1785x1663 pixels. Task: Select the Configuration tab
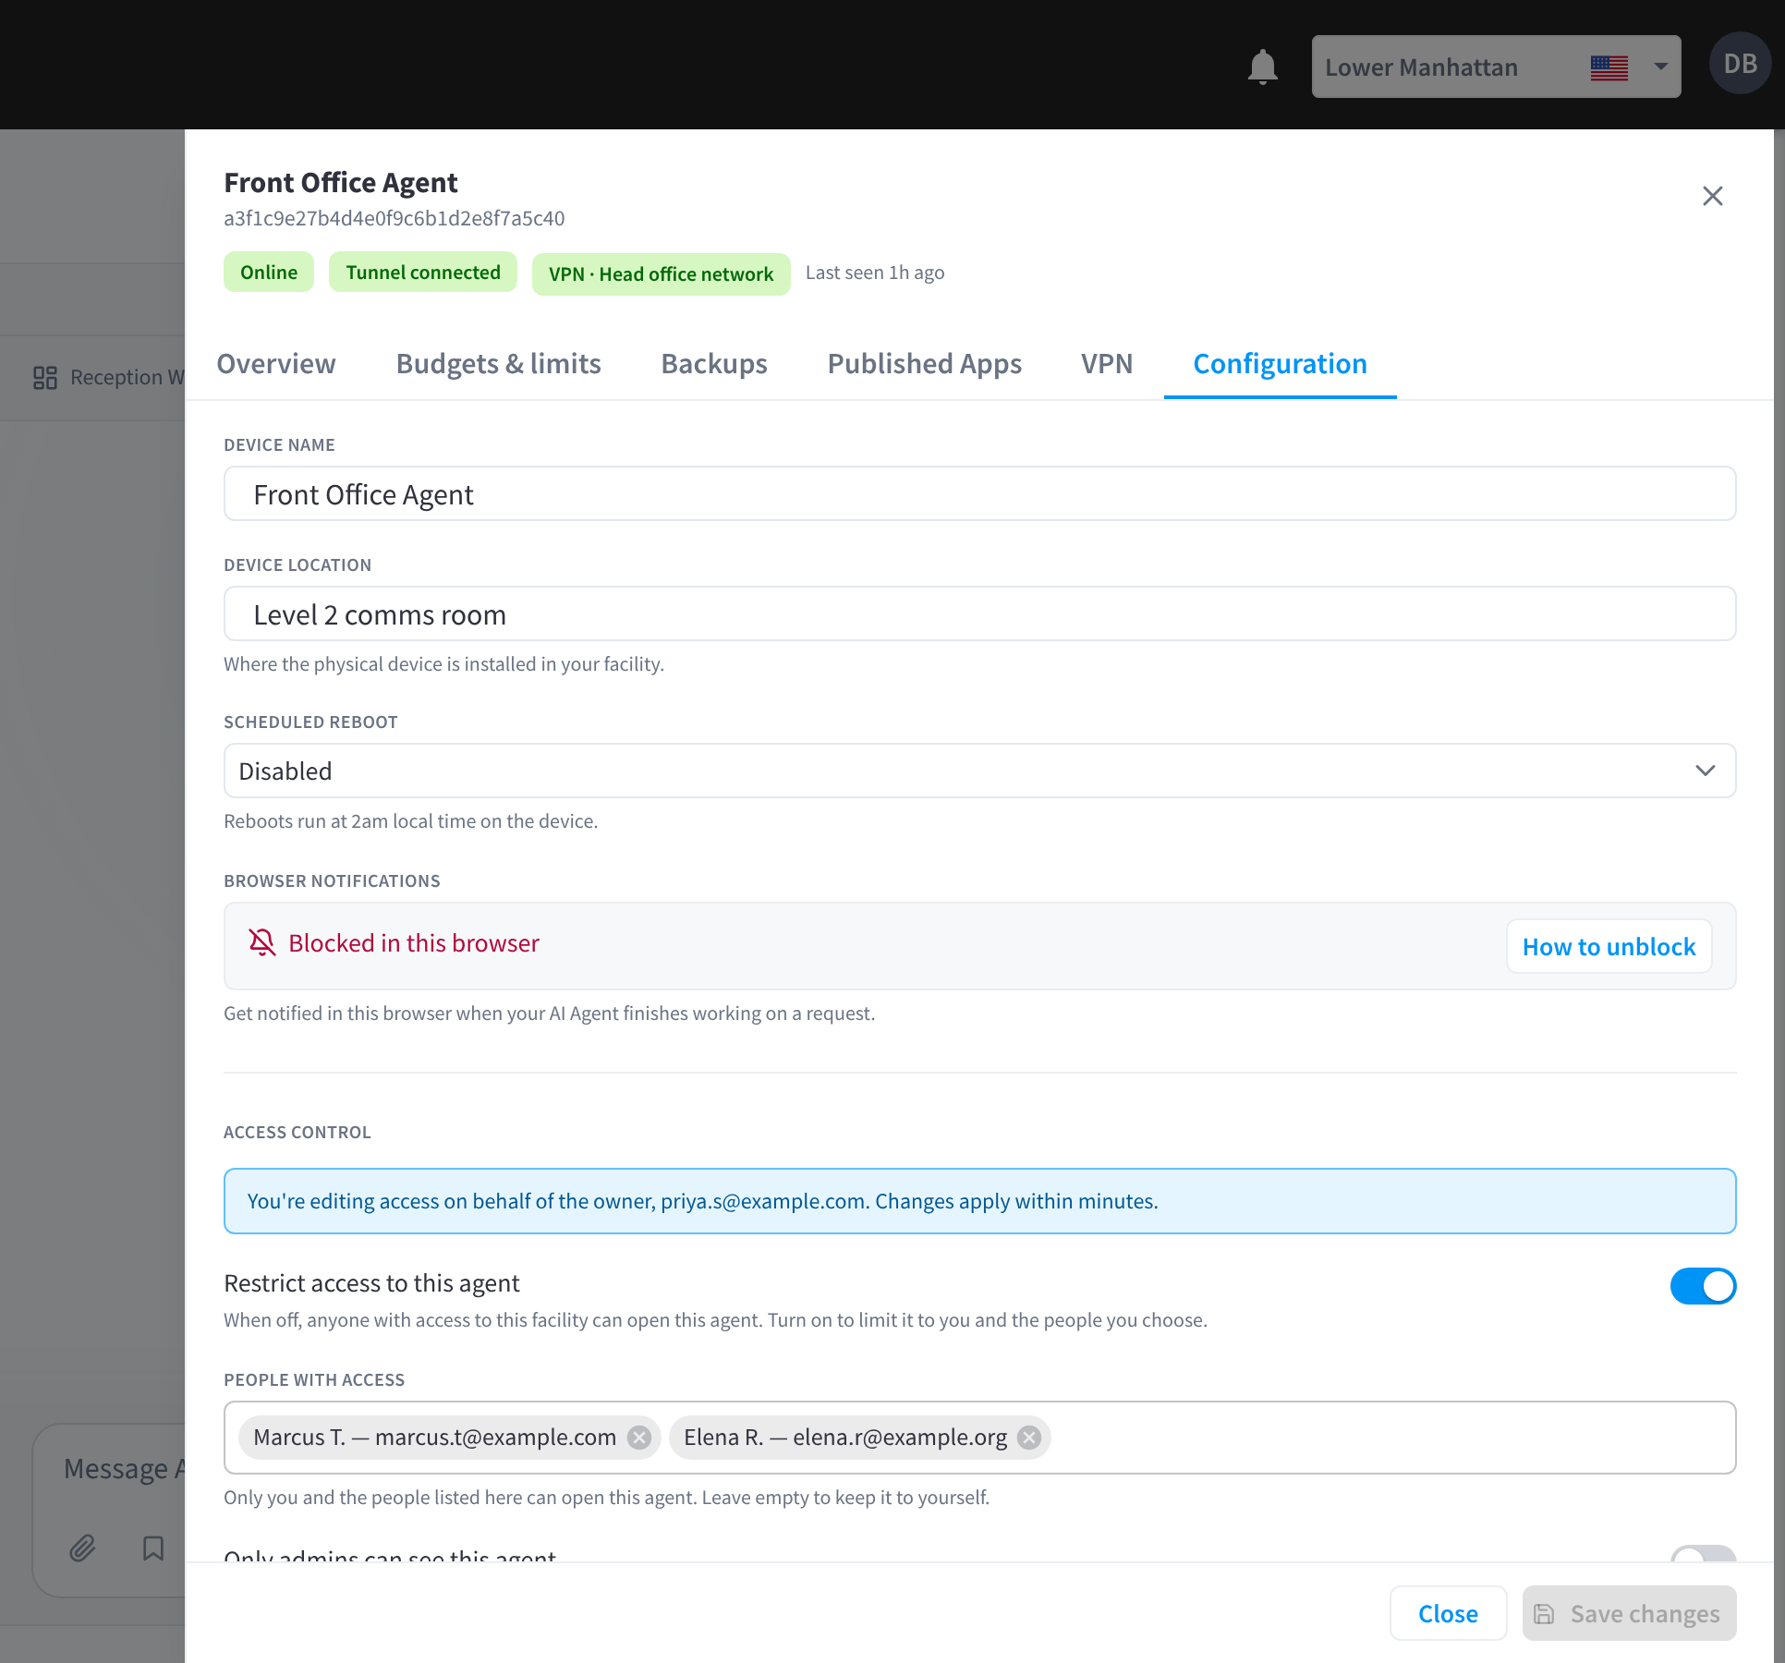click(1280, 363)
